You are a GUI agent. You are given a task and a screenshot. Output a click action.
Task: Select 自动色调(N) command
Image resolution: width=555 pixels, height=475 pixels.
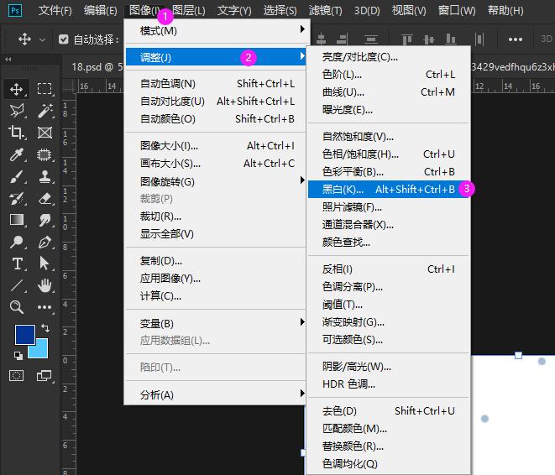(x=215, y=83)
